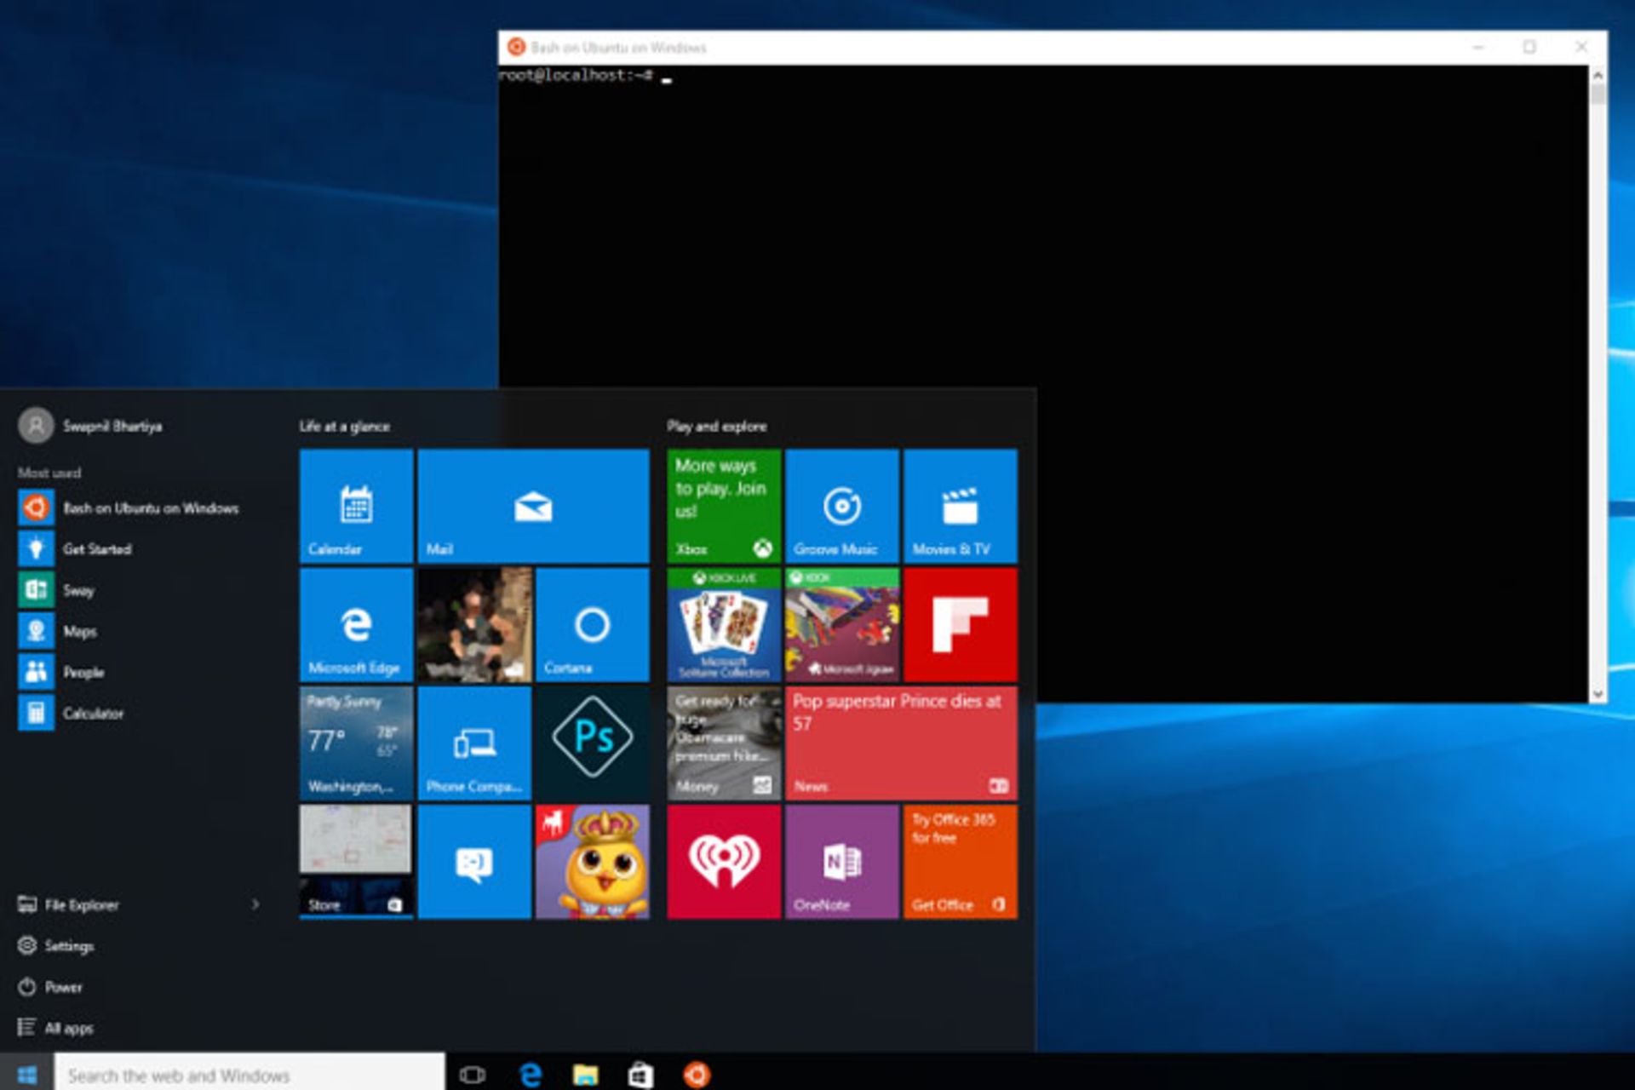Screen dimensions: 1635x1090
Task: Click the Windows Start button
Action: click(x=26, y=1074)
